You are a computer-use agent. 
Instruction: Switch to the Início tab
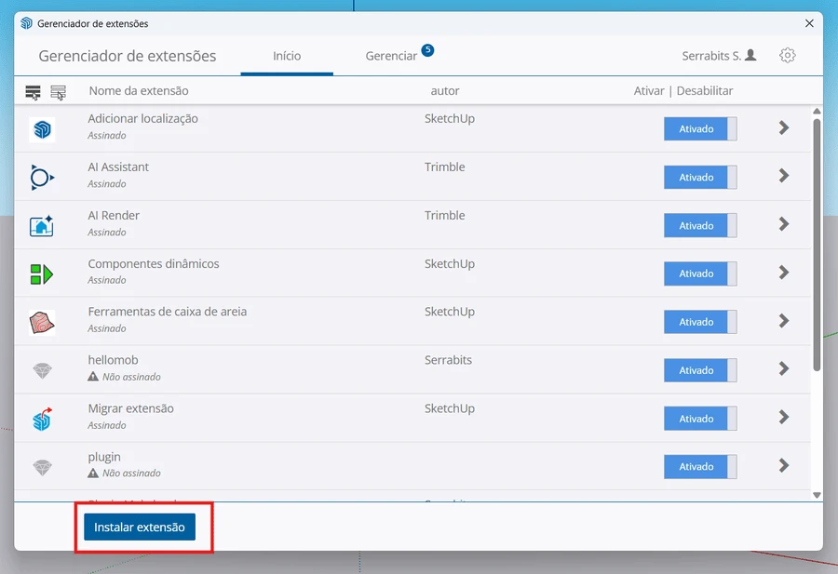click(x=287, y=56)
